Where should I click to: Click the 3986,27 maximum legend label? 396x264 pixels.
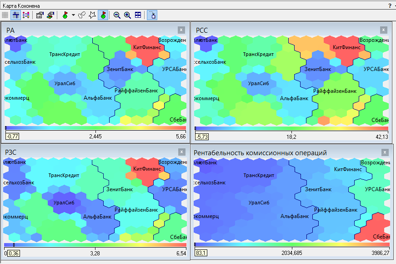click(381, 253)
